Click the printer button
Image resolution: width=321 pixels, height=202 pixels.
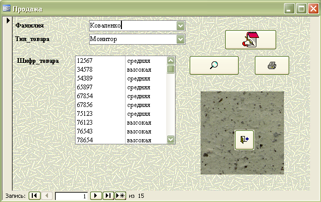[x=272, y=65]
